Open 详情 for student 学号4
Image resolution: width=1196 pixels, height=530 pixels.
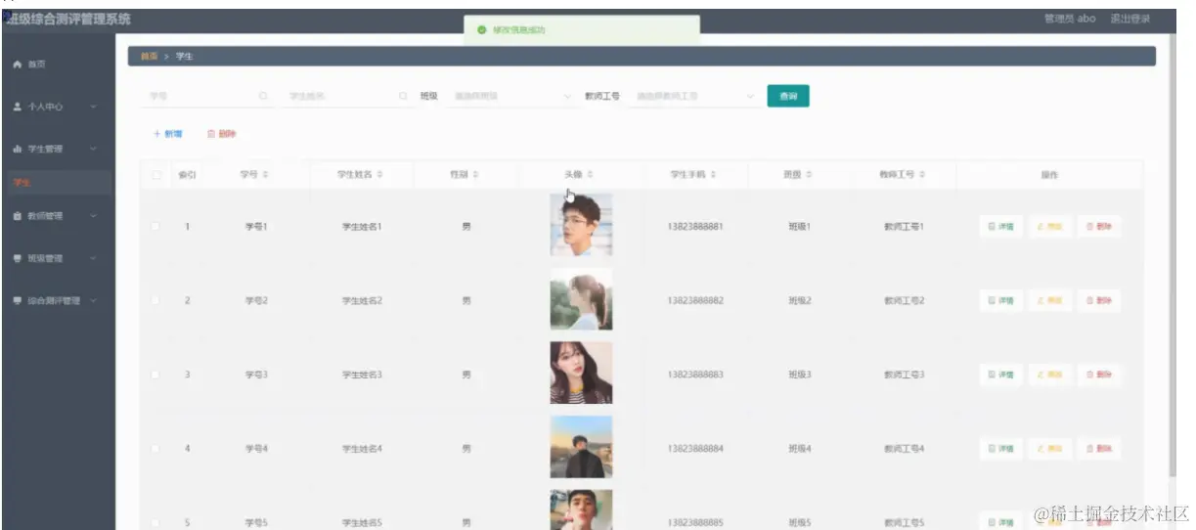pos(1000,449)
